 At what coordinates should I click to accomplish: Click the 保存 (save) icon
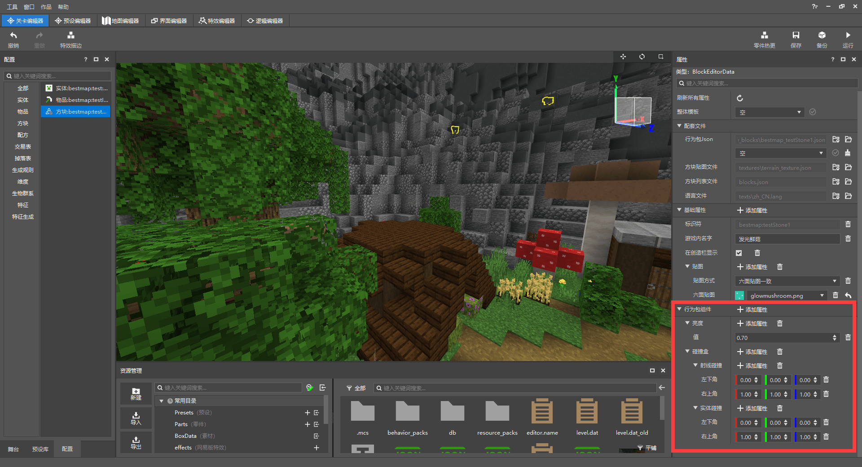[x=796, y=35]
